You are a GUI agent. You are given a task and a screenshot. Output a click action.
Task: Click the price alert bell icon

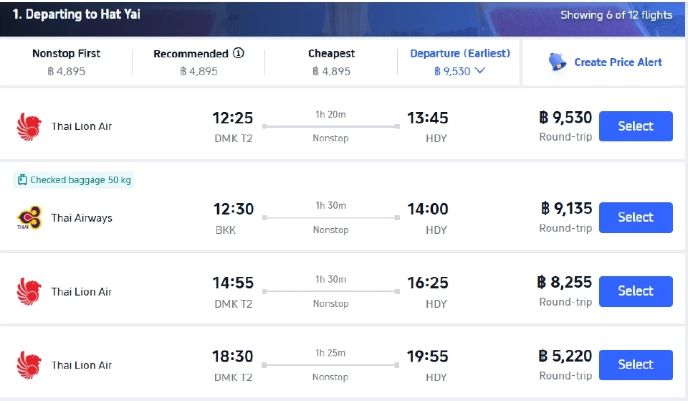click(x=557, y=62)
